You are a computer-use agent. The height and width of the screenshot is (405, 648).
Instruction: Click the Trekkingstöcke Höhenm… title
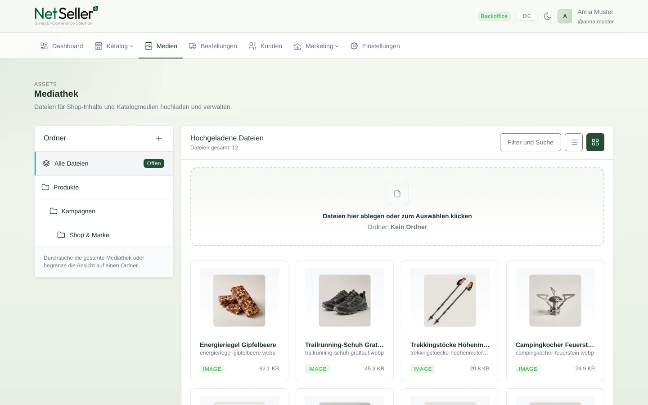[450, 345]
